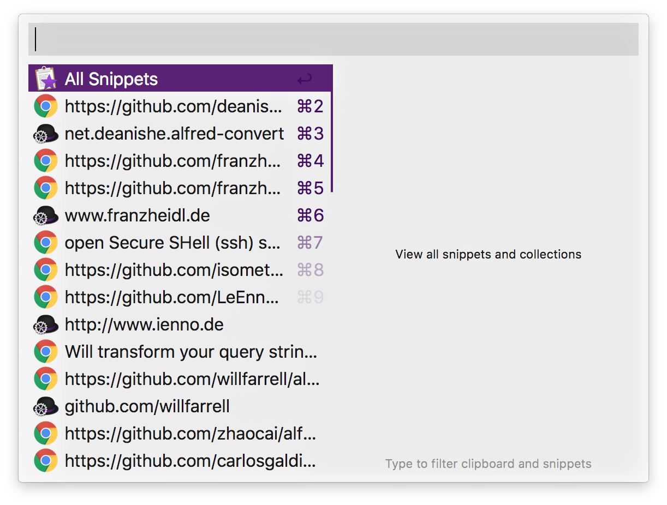Click the ⌘2 shortcut label
Image resolution: width=667 pixels, height=505 pixels.
pyautogui.click(x=310, y=106)
